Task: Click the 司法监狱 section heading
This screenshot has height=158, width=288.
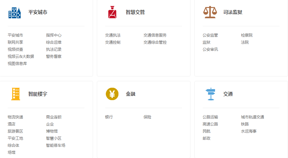Action: [233, 12]
